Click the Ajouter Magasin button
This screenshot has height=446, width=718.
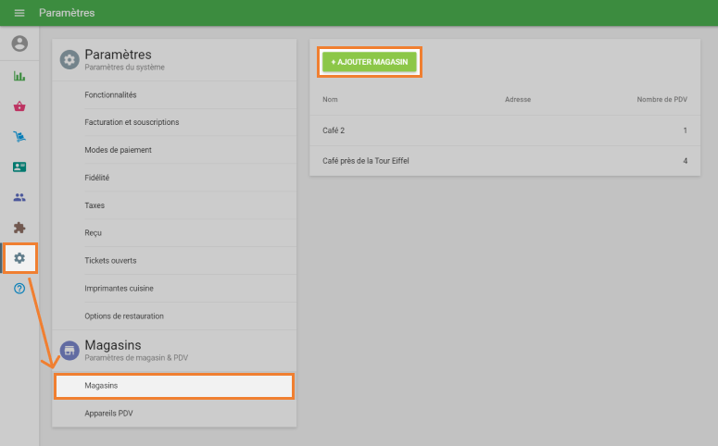point(370,62)
